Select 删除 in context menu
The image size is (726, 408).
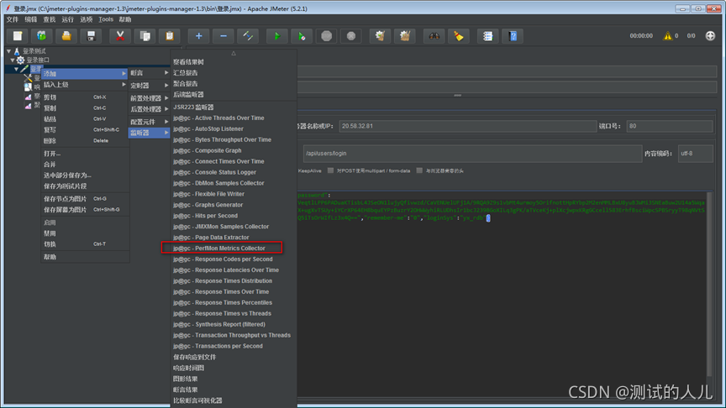click(85, 141)
